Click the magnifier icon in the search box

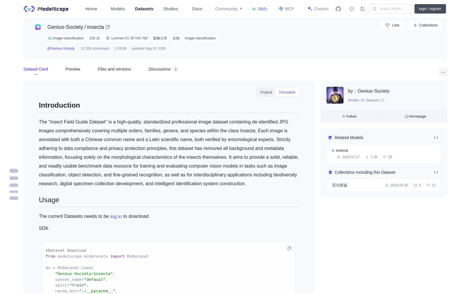[374, 9]
